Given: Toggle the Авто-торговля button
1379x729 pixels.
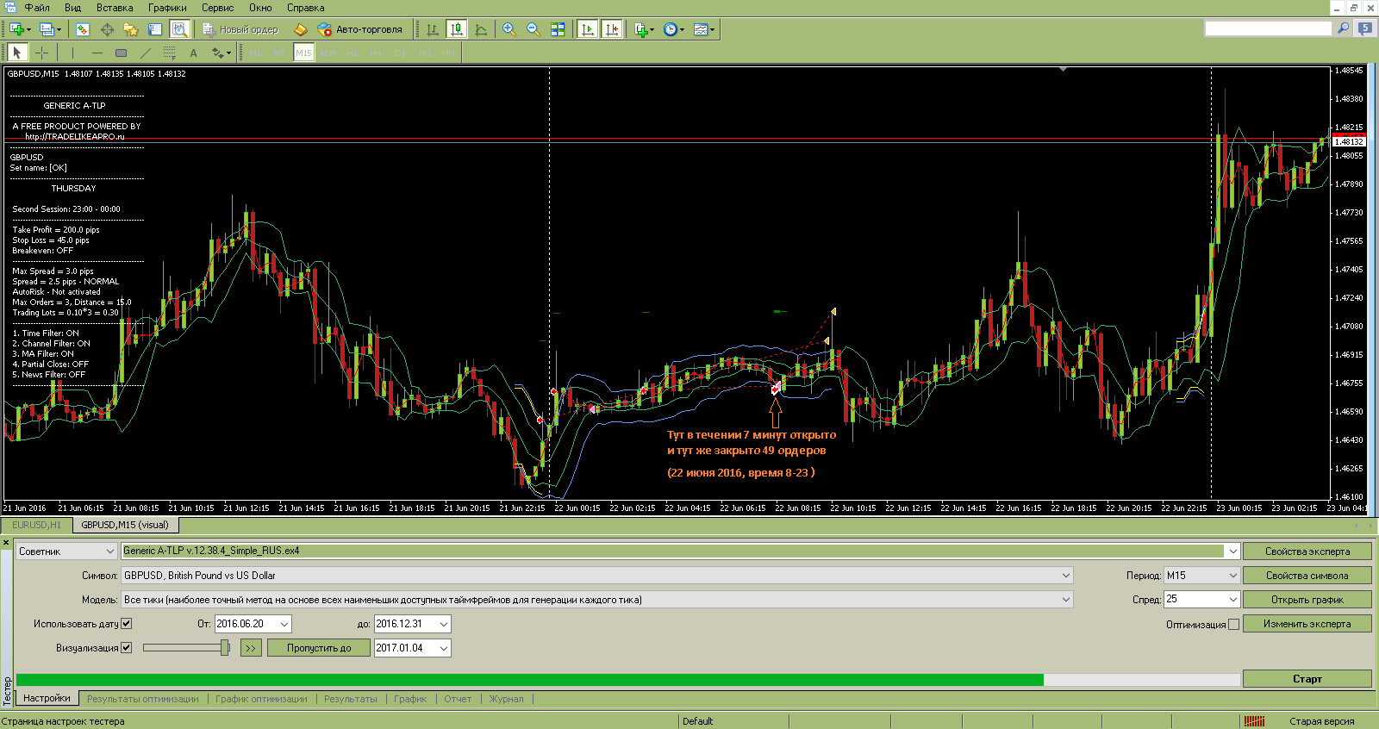Looking at the screenshot, I should (x=359, y=29).
